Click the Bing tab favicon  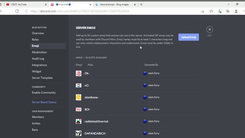[x=97, y=5]
